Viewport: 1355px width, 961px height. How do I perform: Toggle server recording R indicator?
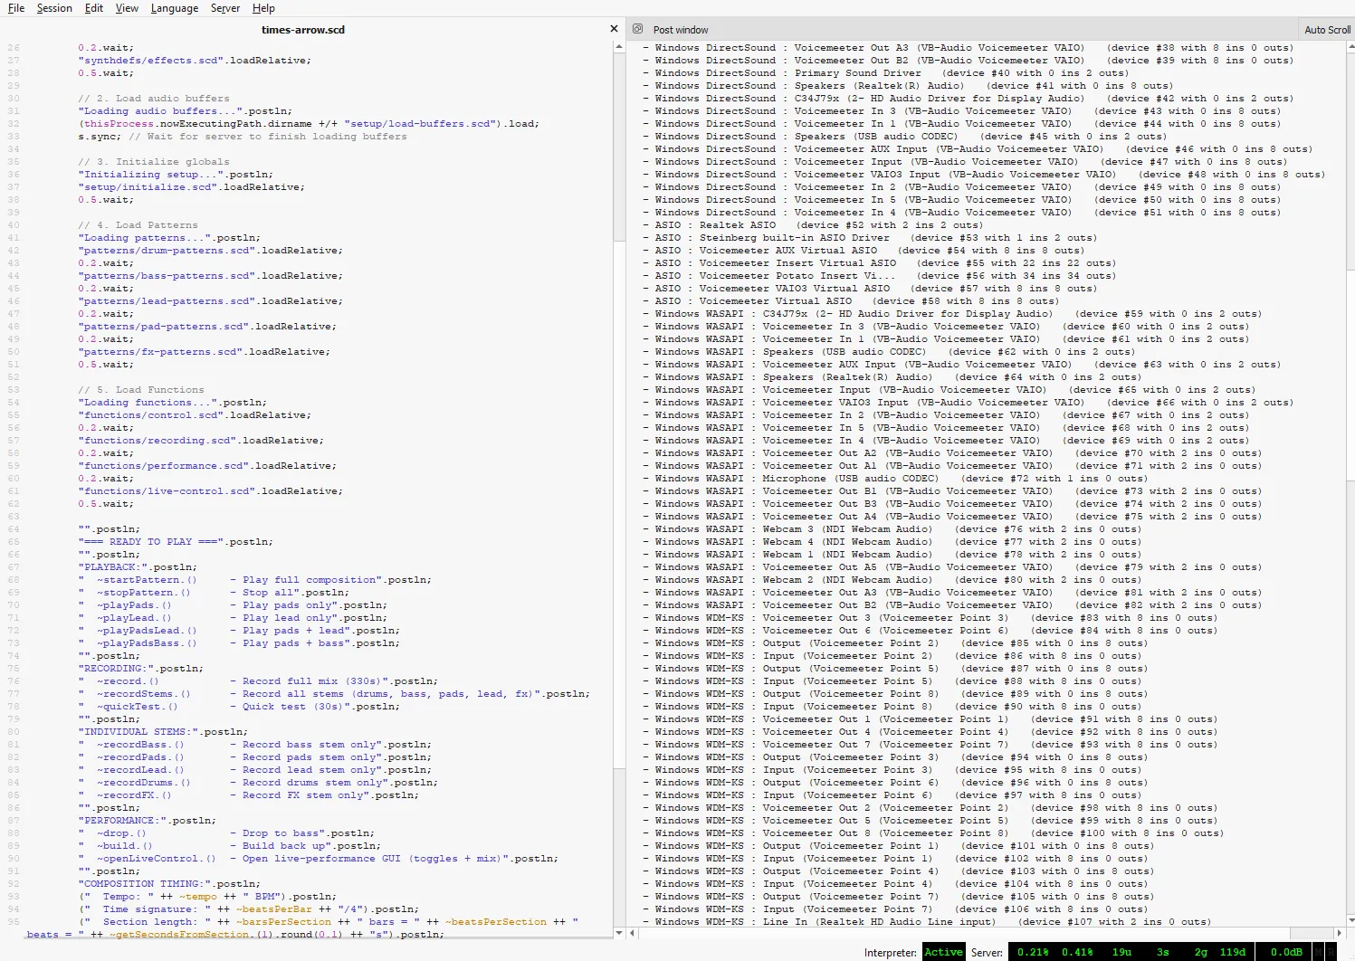[1331, 952]
